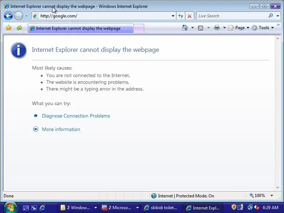Click the network connection tray icon

(250, 207)
